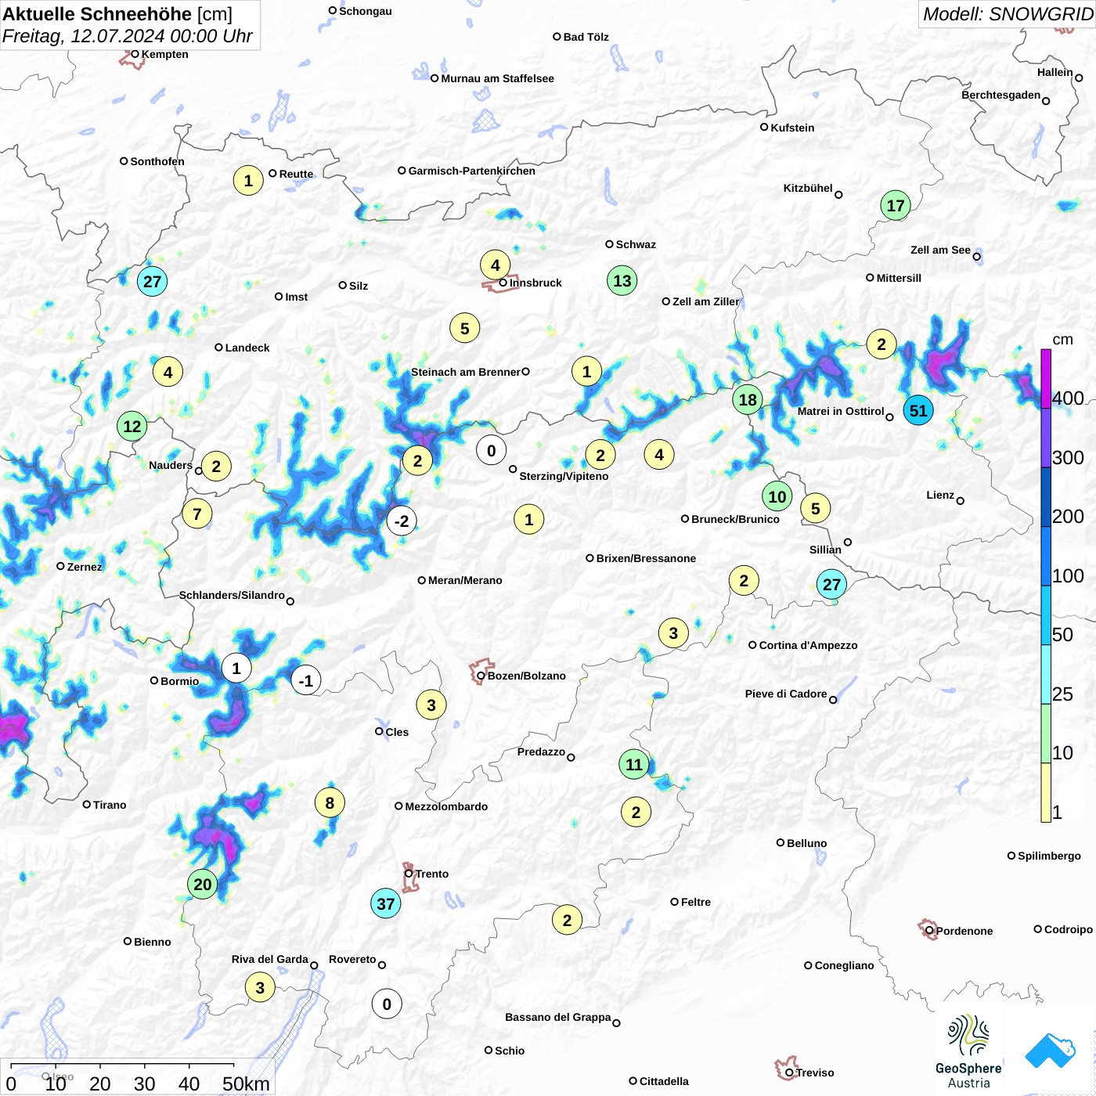The width and height of the screenshot is (1096, 1096).
Task: Click the Brixen/Bressanone label
Action: tap(646, 558)
